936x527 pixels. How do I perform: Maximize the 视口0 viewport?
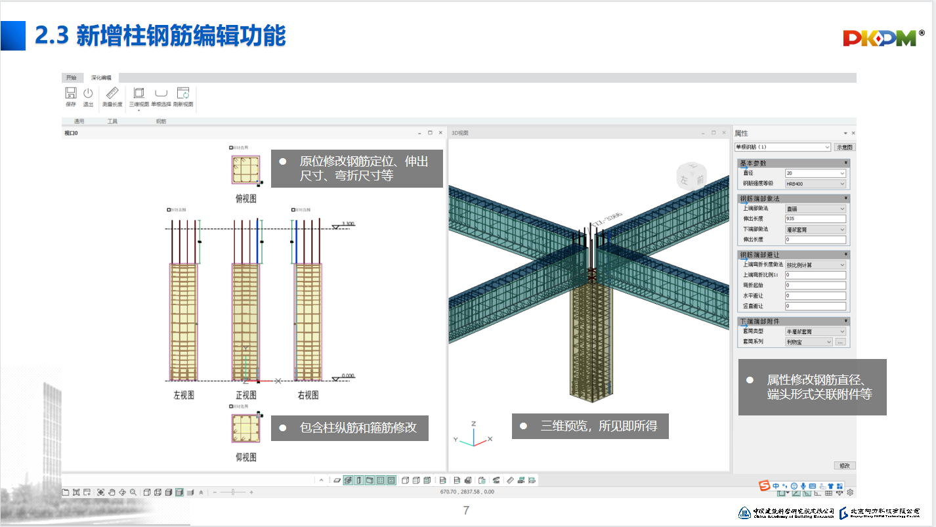430,133
